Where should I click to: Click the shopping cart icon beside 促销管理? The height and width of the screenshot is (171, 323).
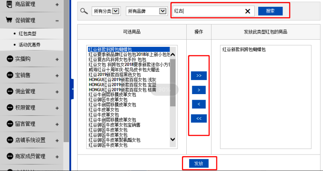pos(9,20)
